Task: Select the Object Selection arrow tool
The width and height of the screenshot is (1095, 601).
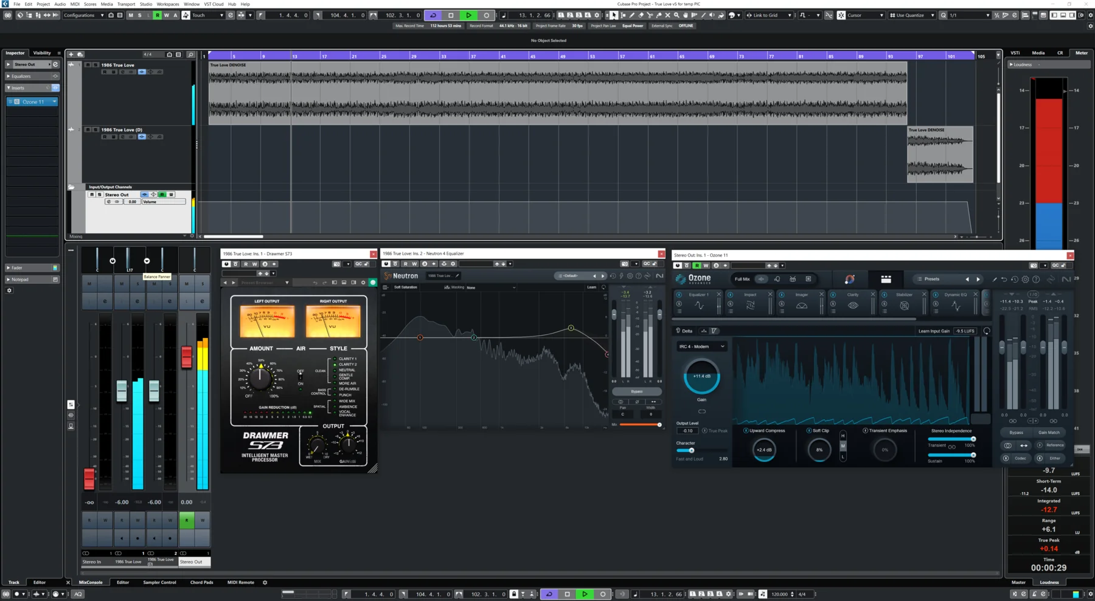Action: (x=614, y=15)
